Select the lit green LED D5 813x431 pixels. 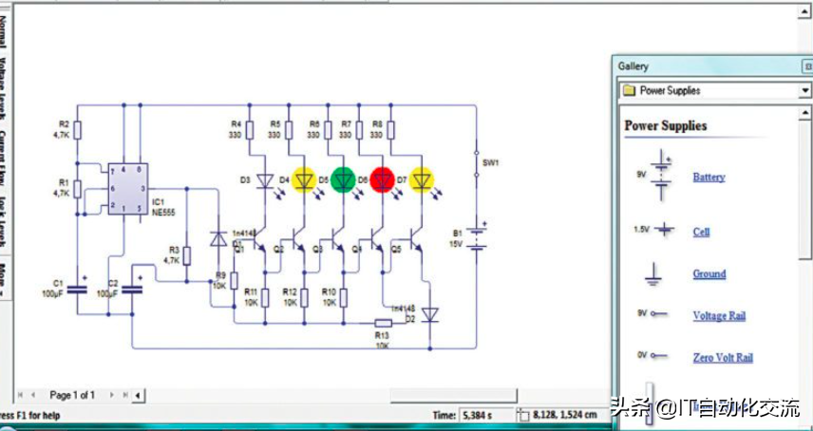pyautogui.click(x=343, y=179)
